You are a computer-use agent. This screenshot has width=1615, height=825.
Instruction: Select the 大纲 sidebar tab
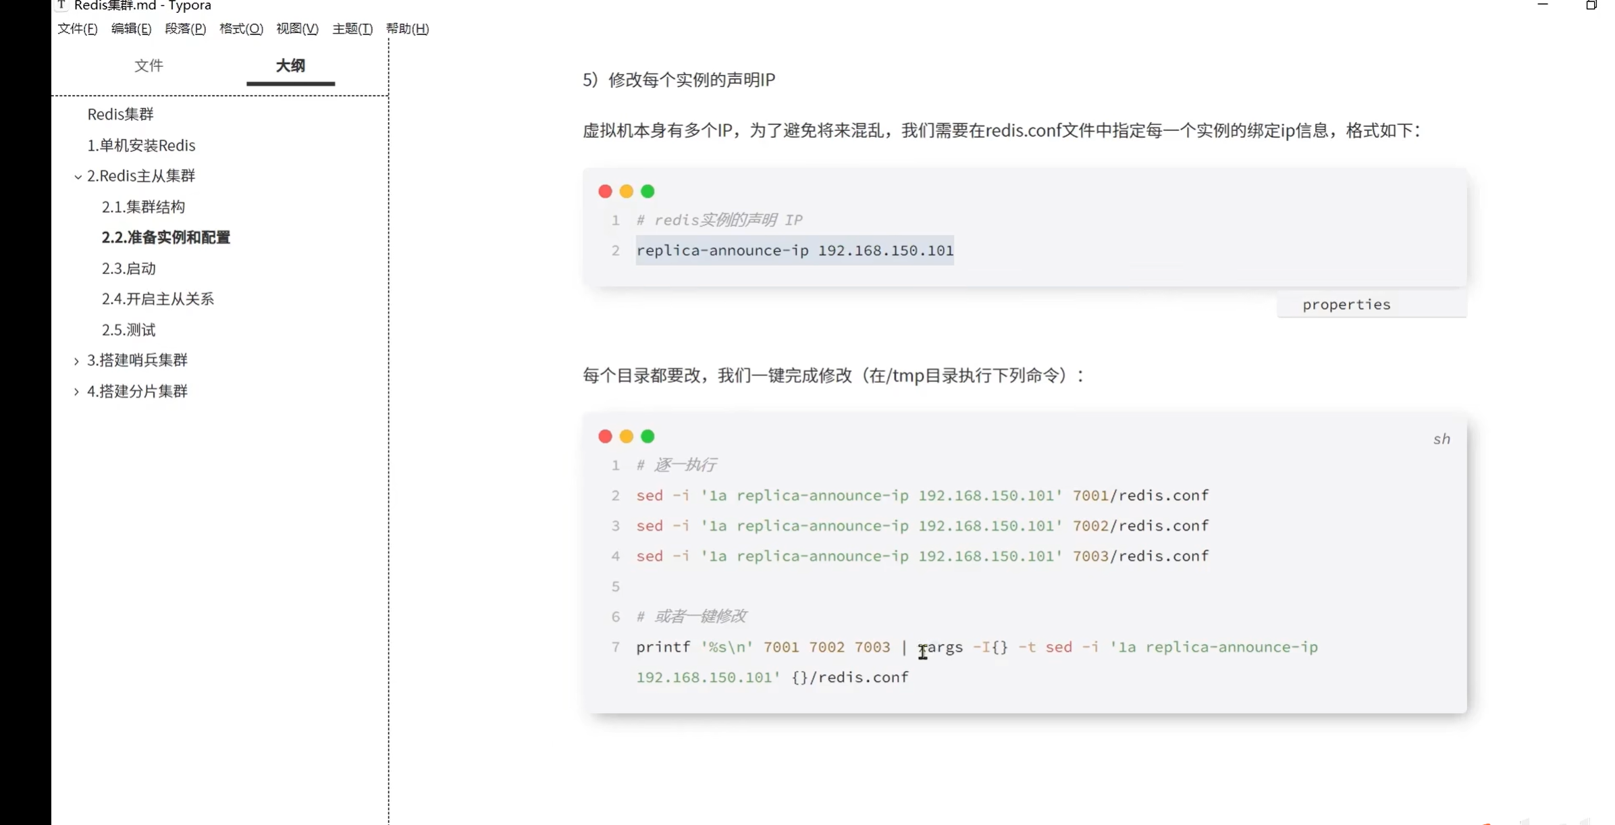pos(290,65)
